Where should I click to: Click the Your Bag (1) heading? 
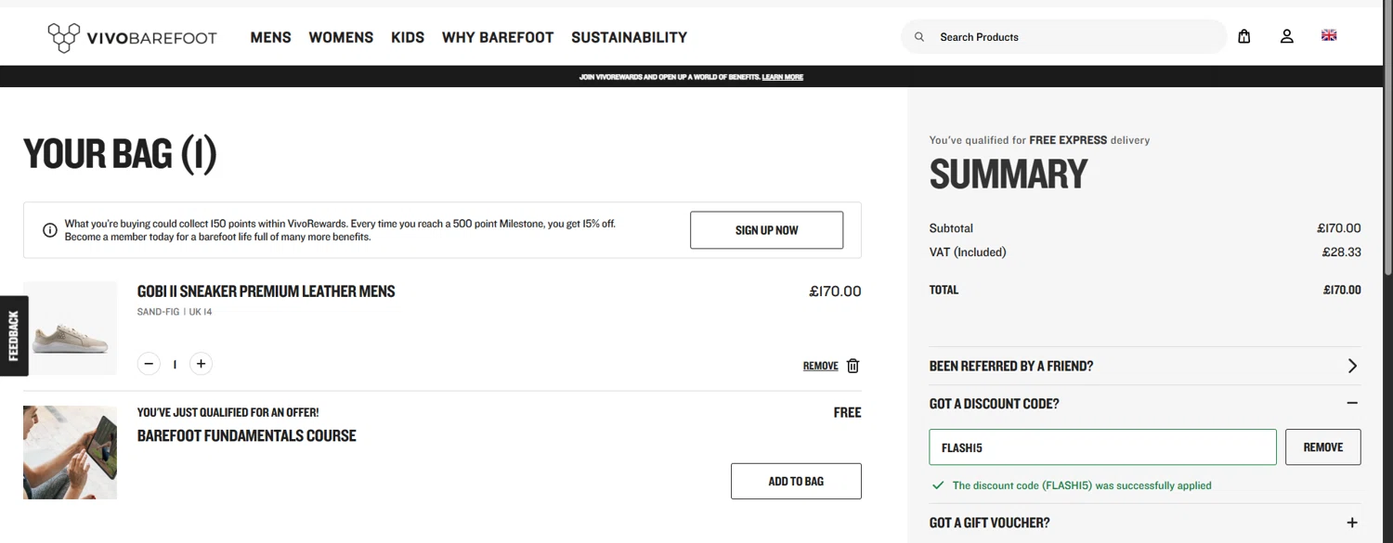[x=120, y=154]
